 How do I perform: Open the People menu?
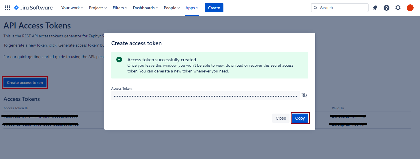coord(172,8)
